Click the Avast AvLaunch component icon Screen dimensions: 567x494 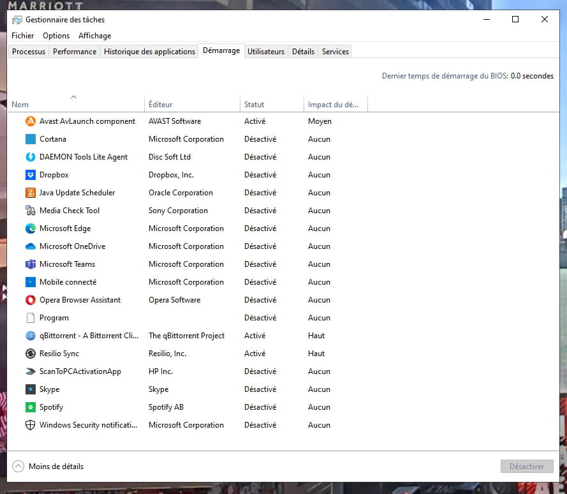point(31,121)
